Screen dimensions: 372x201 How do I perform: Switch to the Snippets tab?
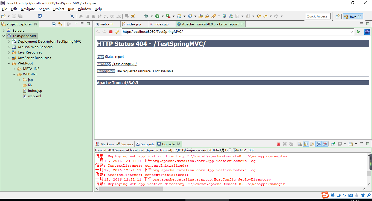click(145, 144)
